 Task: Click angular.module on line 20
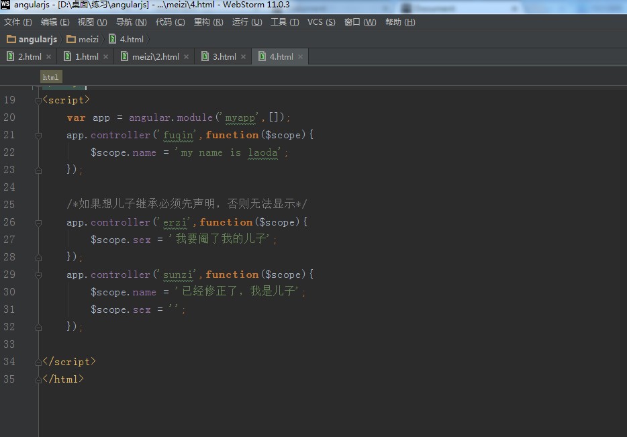pos(171,117)
